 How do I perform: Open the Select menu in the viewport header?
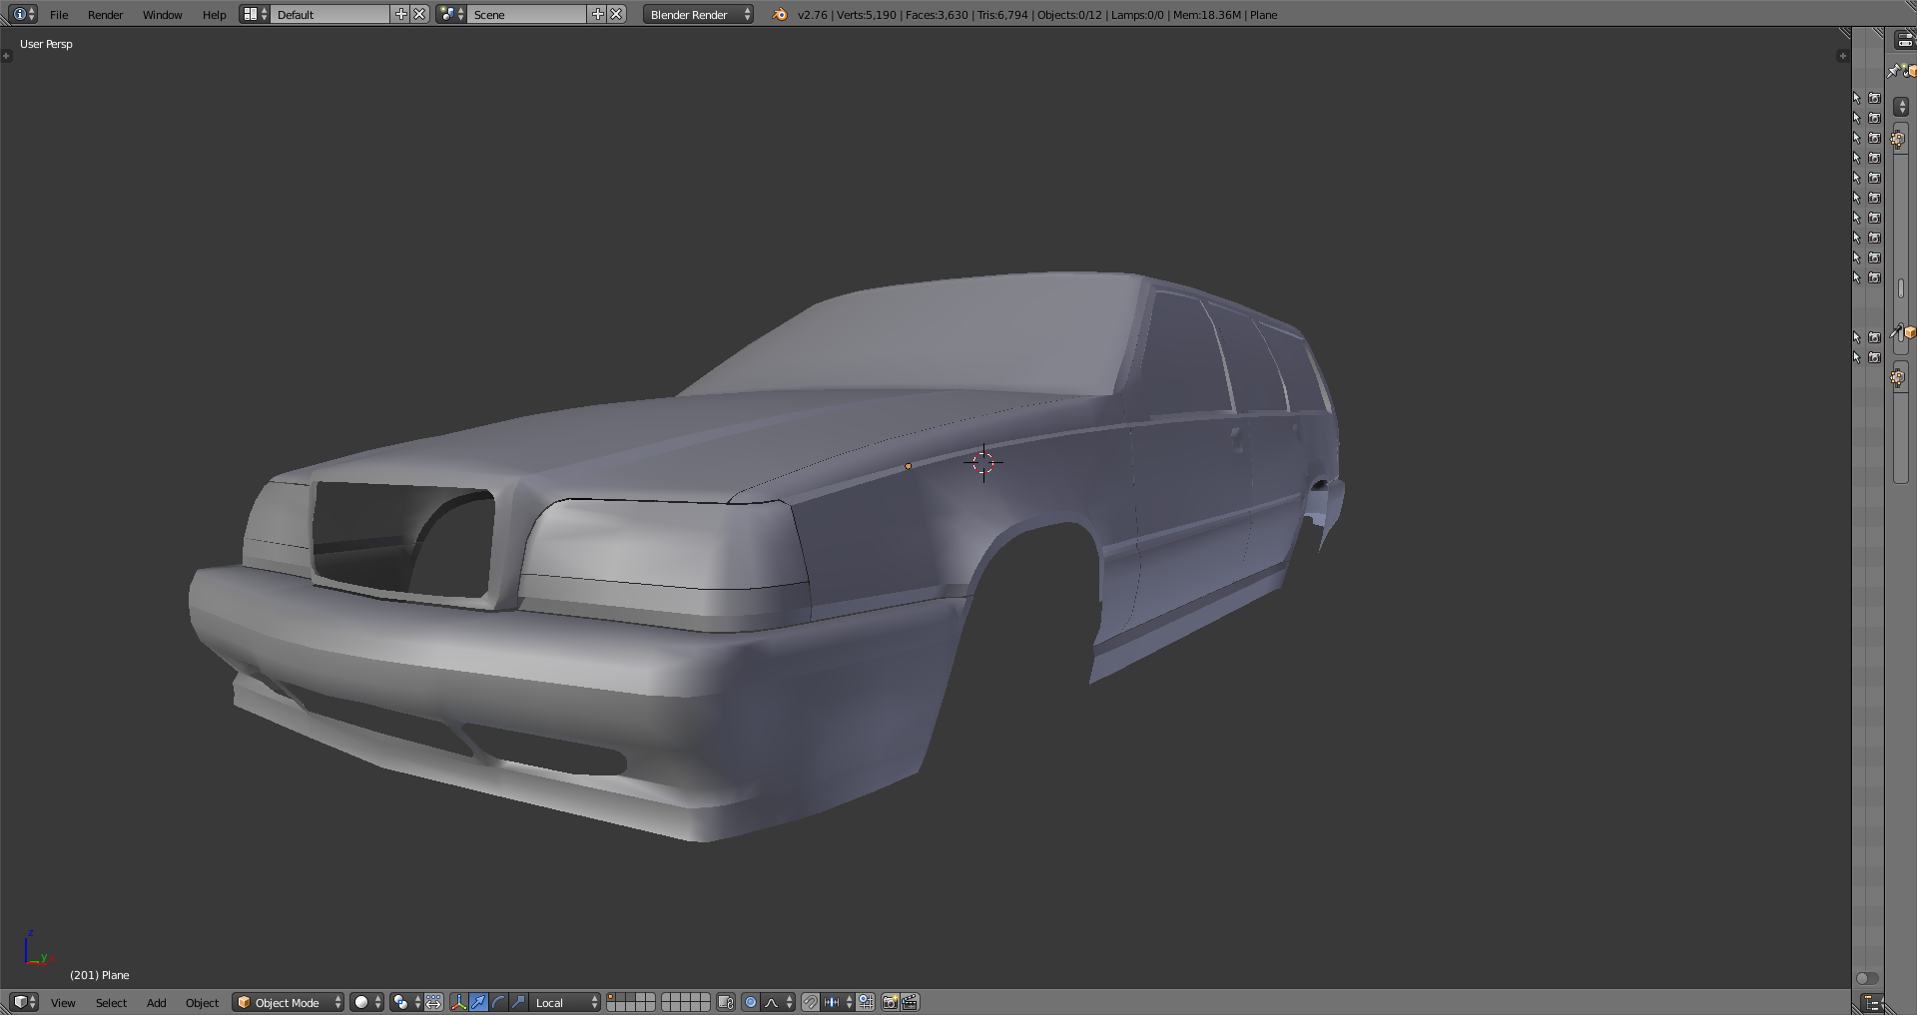click(x=111, y=1003)
